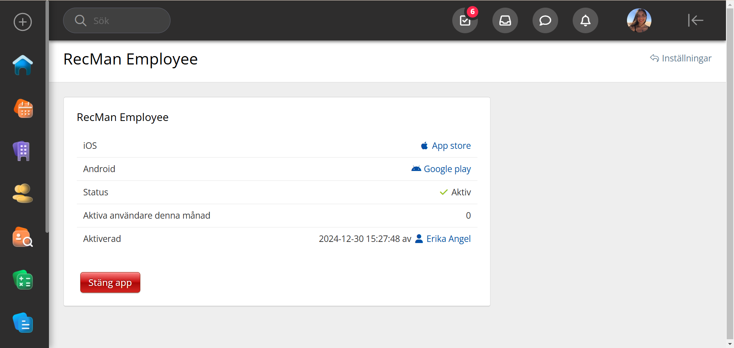
Task: Open the notifications bell icon
Action: 585,21
